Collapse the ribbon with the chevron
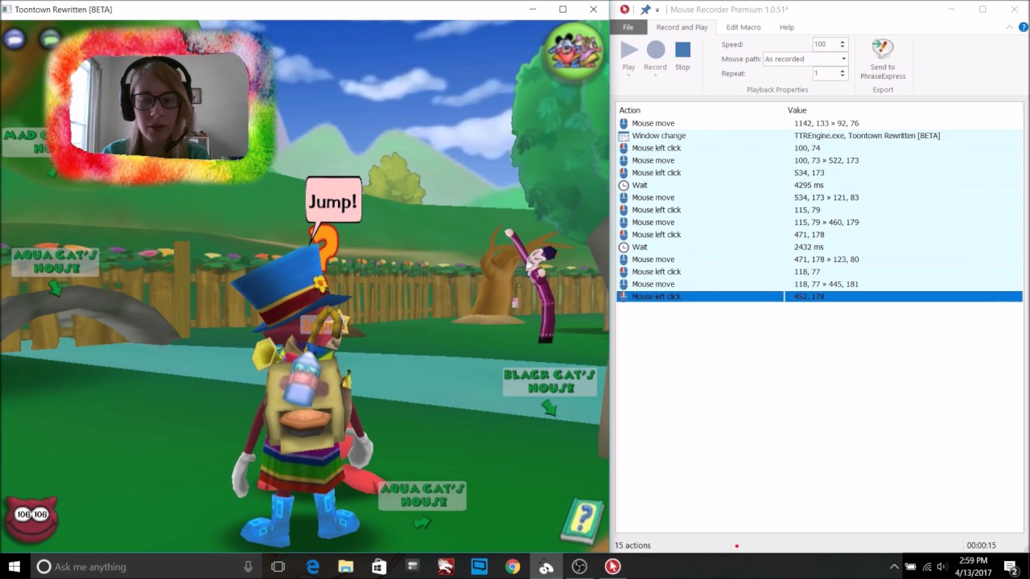This screenshot has width=1030, height=579. 1011,27
